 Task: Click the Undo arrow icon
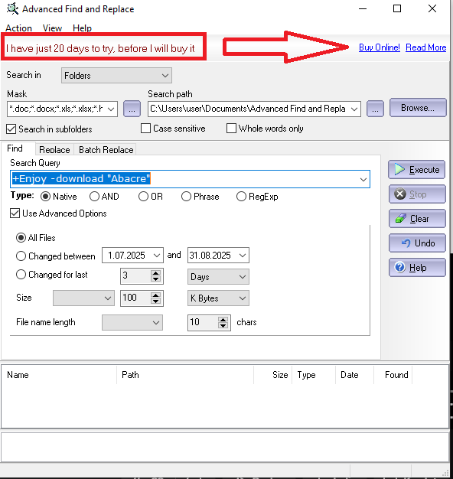406,243
